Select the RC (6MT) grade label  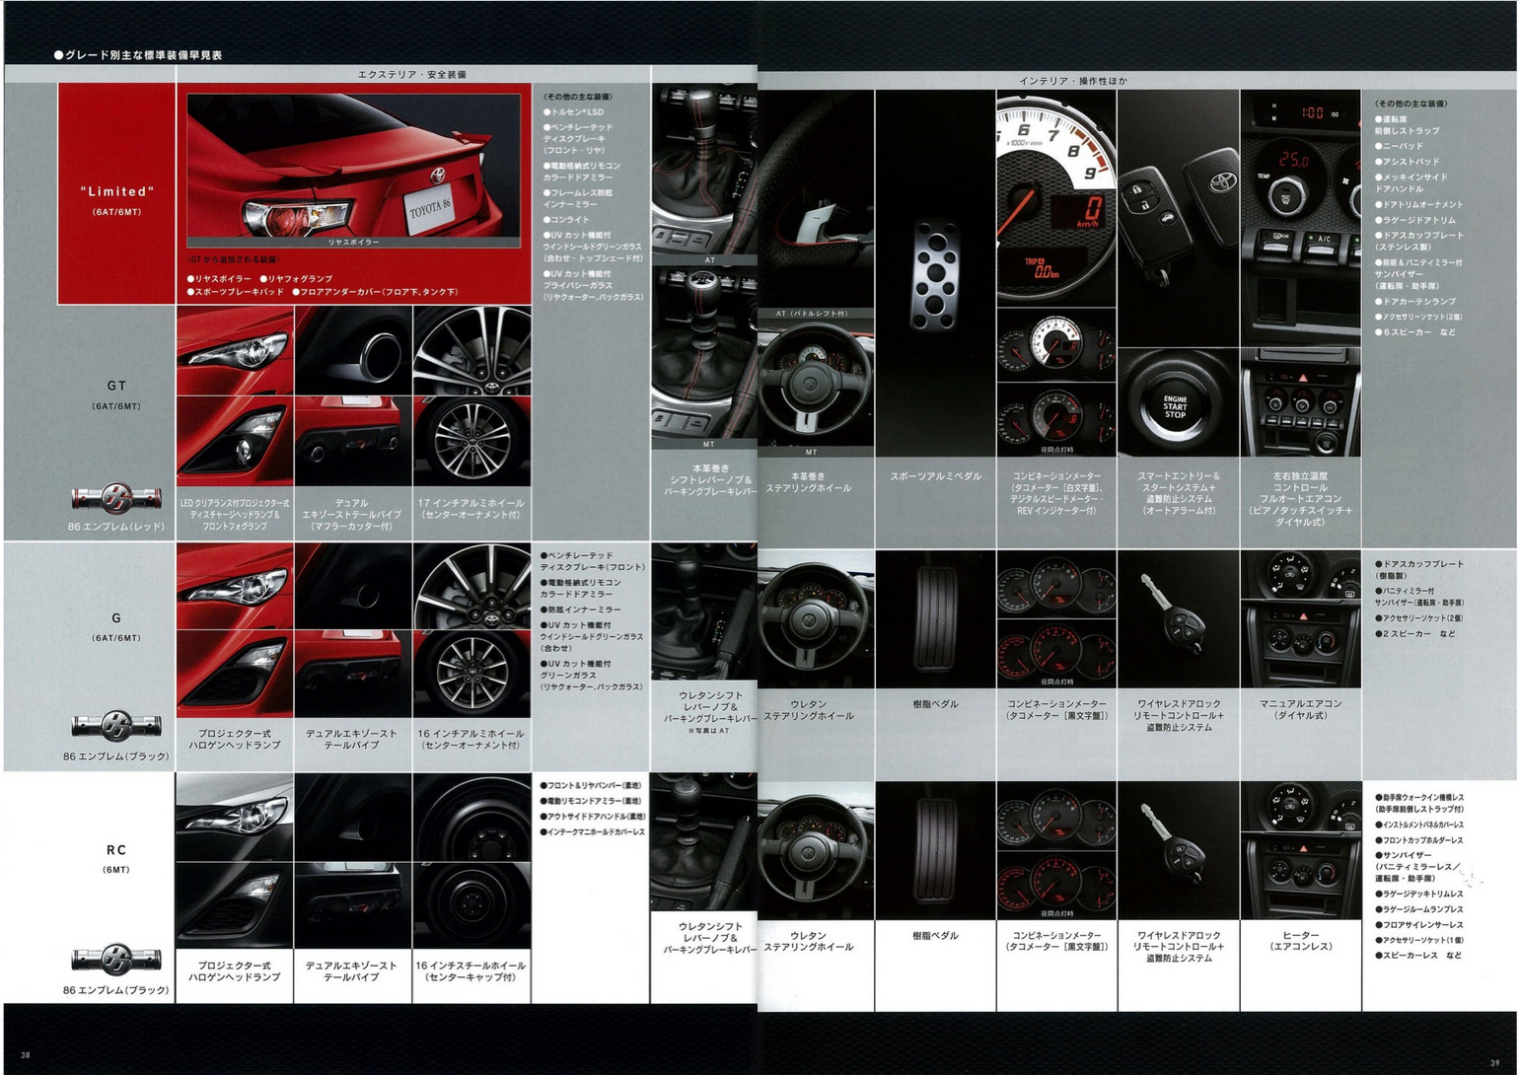coord(116,856)
